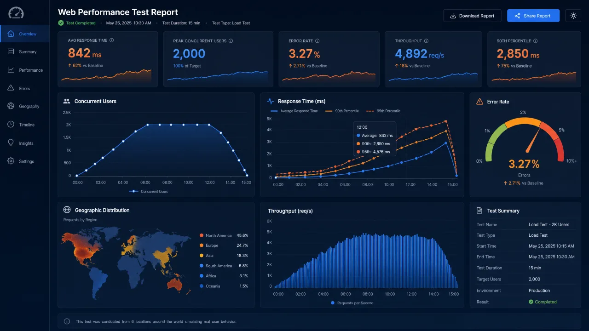Click the Insights lightbulb icon

coord(11,143)
